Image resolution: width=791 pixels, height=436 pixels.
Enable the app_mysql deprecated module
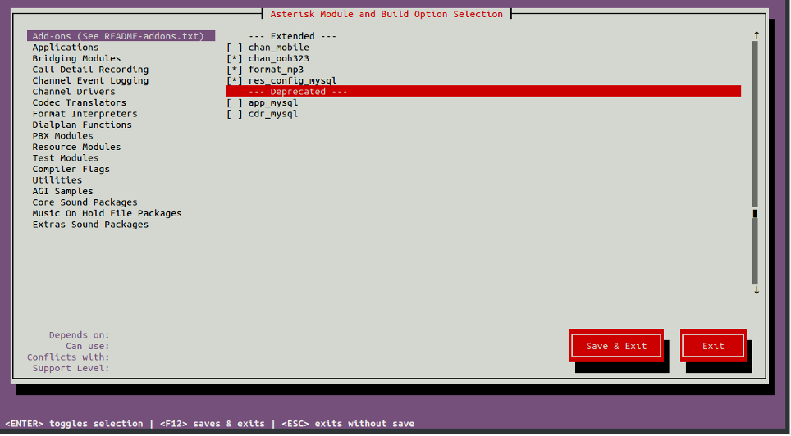click(x=235, y=102)
